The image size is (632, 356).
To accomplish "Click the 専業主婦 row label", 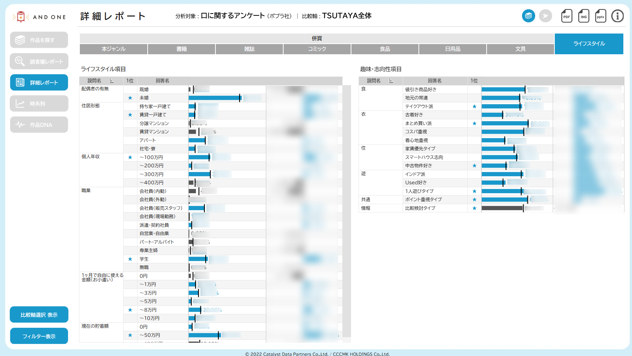I will [x=149, y=251].
